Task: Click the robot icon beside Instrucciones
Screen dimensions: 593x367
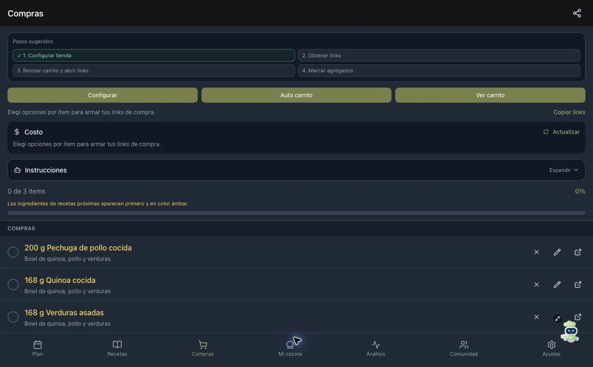Action: 17,170
